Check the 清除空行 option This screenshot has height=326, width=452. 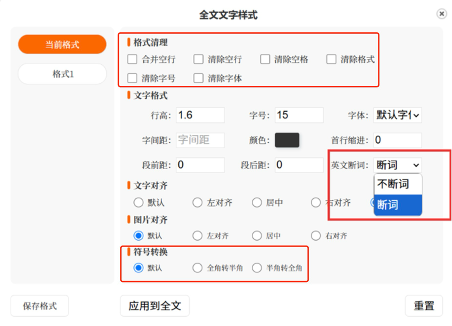[x=198, y=59]
